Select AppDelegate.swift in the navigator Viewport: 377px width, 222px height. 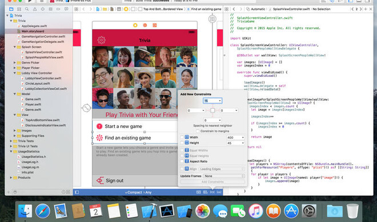[39, 26]
